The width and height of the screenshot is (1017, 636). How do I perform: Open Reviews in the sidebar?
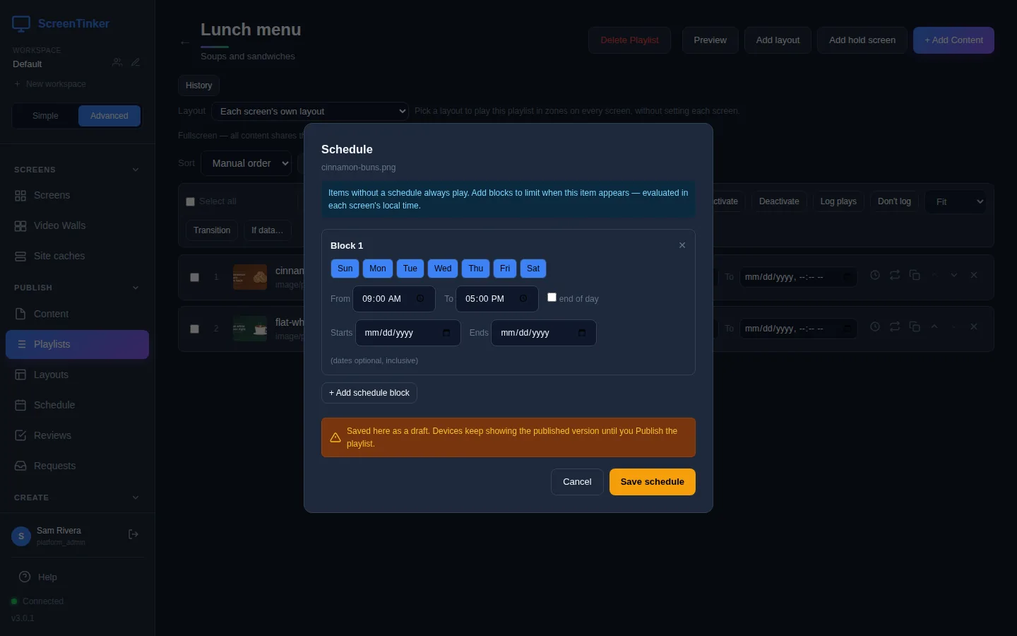coord(78,436)
